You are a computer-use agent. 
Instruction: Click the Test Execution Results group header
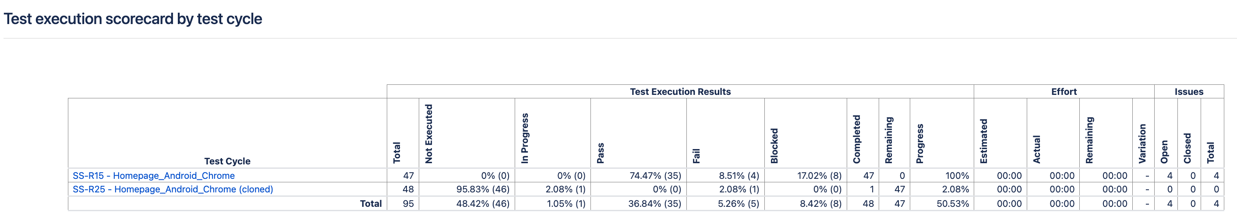click(x=680, y=91)
